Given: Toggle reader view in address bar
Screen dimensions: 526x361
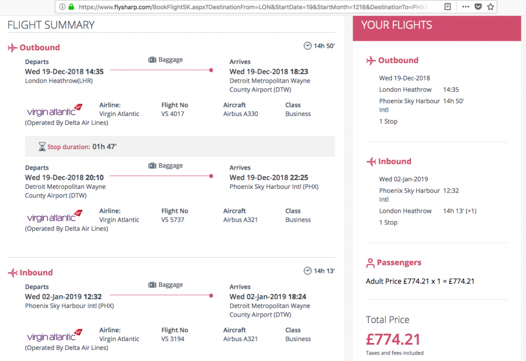Looking at the screenshot, I should pyautogui.click(x=447, y=7).
